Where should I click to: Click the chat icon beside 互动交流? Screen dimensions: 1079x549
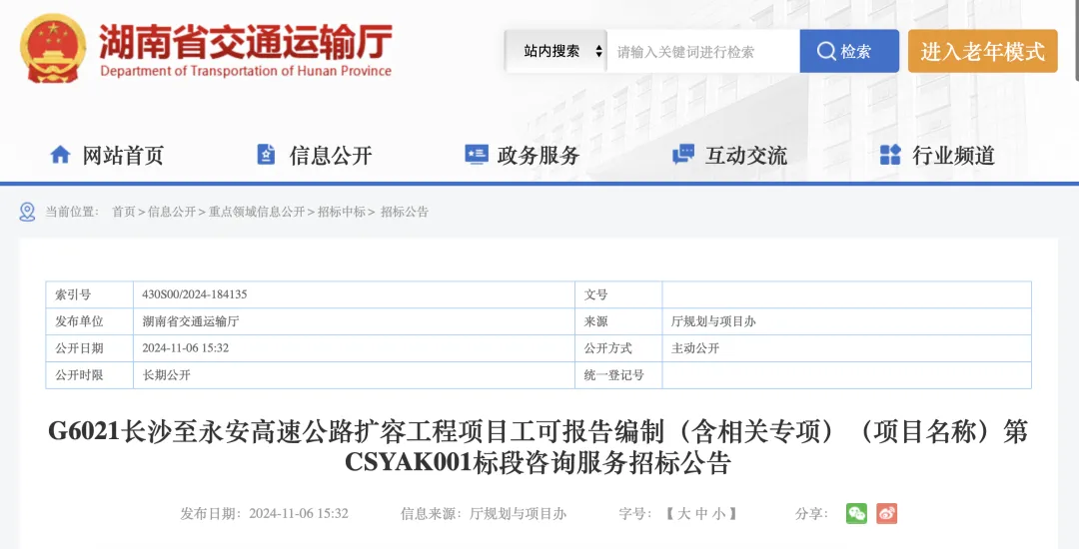683,155
